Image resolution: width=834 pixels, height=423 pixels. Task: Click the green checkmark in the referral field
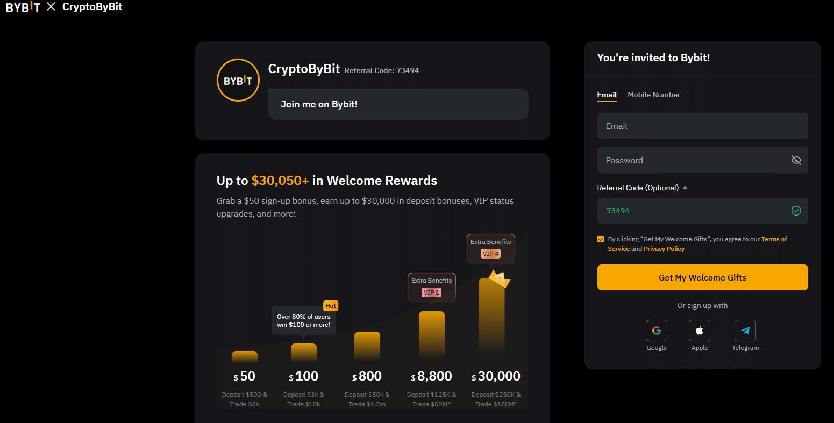tap(796, 211)
